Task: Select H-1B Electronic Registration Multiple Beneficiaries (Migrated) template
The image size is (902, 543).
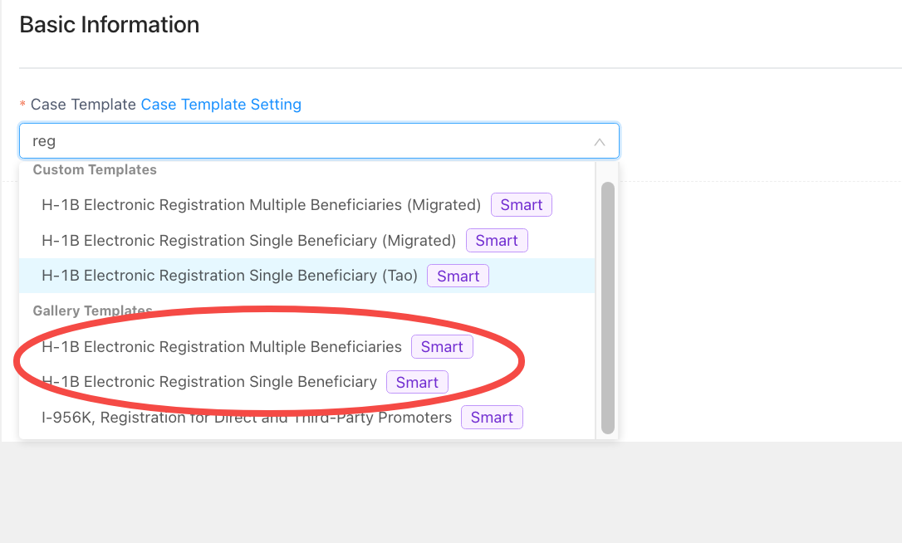Action: coord(261,205)
